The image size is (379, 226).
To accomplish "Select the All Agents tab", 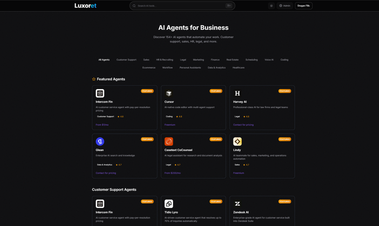I will point(104,60).
